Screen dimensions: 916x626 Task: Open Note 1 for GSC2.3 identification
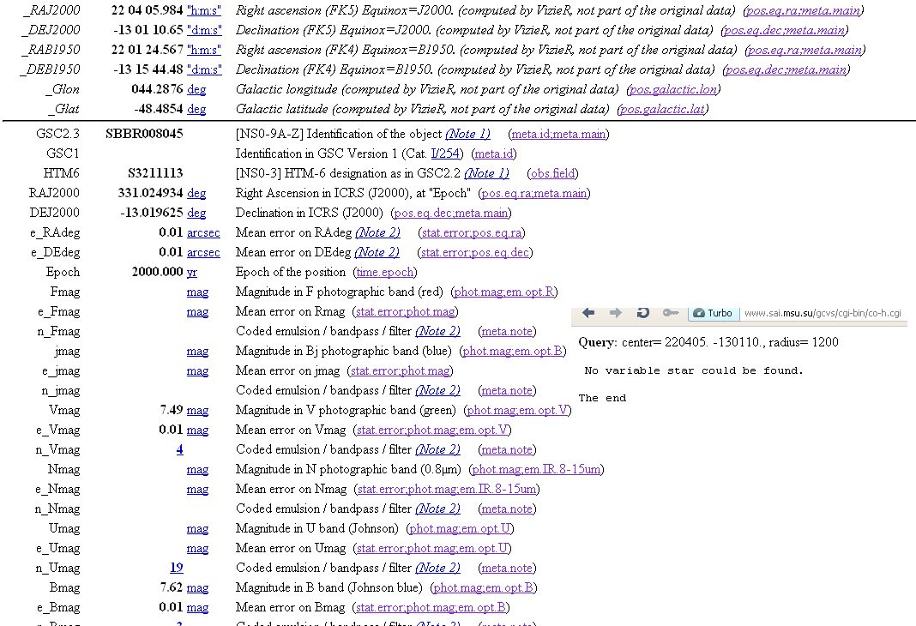467,134
